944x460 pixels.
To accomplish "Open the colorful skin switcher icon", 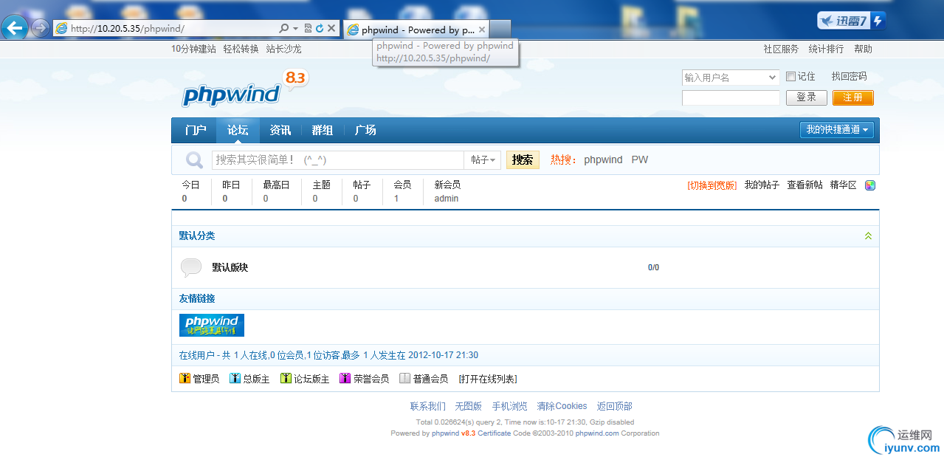I will point(870,185).
